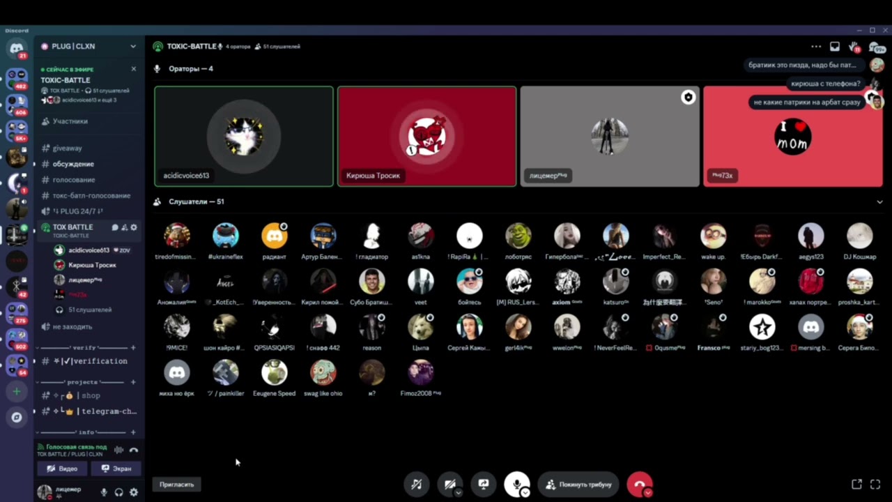The height and width of the screenshot is (502, 892).
Task: Click Покинуть трибуну button
Action: tap(578, 484)
